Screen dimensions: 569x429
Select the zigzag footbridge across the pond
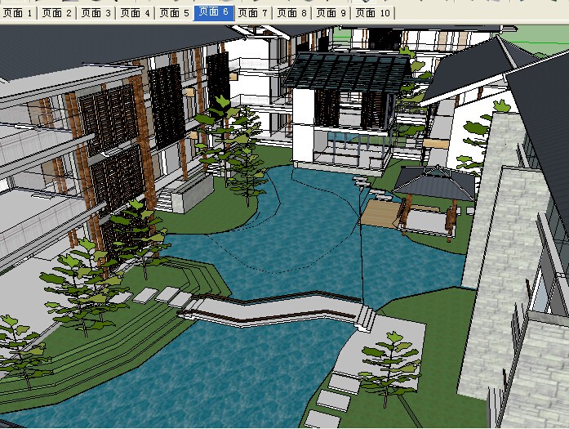click(276, 310)
